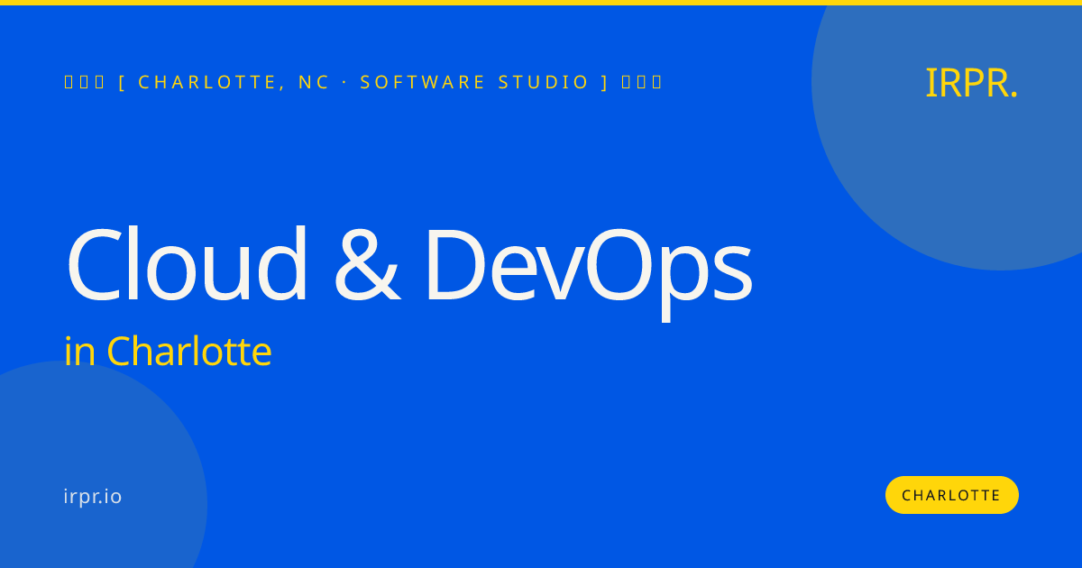
Task: Click the yellow CHARLOTTE pill badge
Action: pyautogui.click(x=952, y=495)
